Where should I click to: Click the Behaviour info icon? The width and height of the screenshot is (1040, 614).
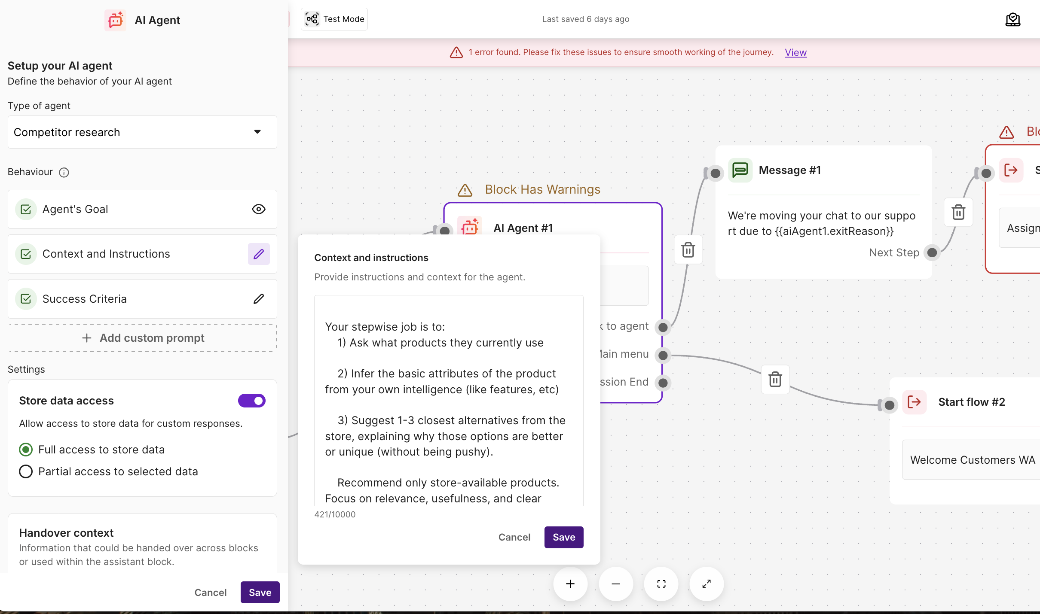click(64, 172)
